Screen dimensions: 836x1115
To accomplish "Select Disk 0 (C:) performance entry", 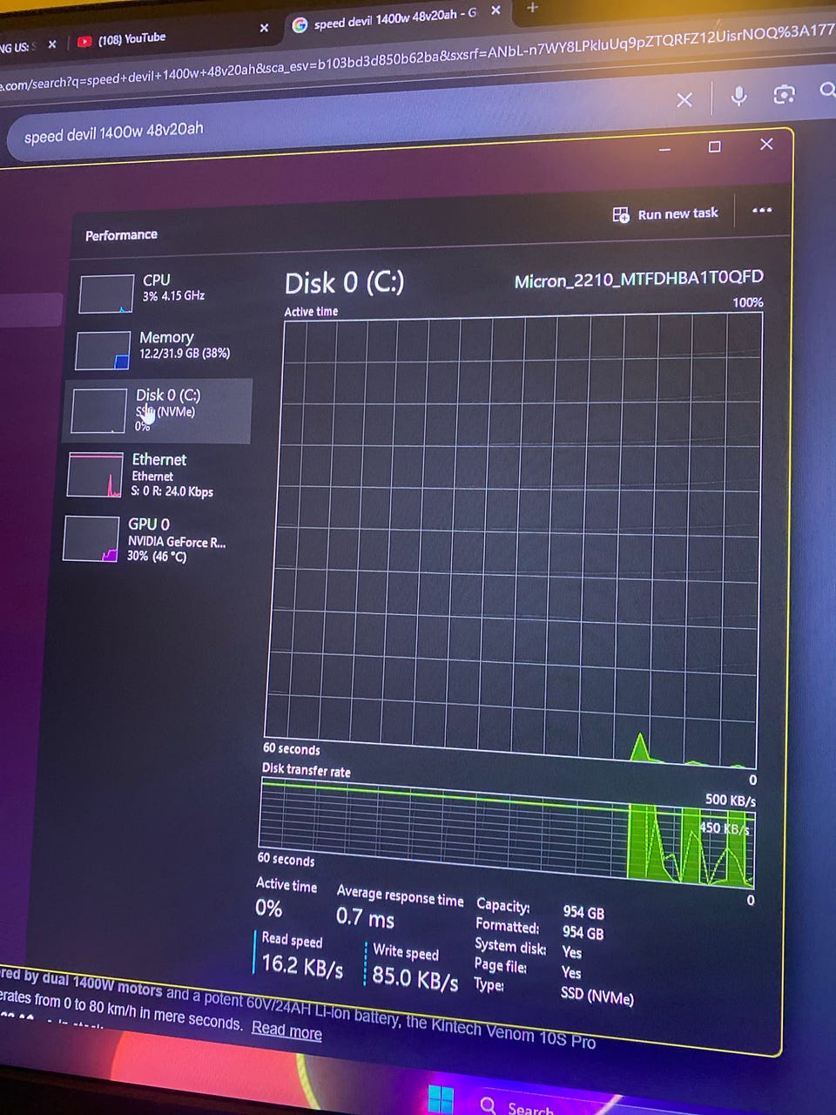I will 158,410.
